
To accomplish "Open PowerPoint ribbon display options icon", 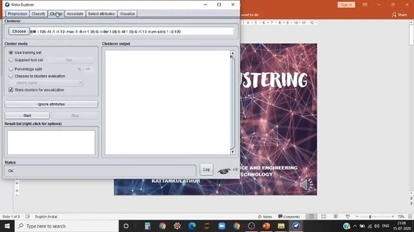I will click(365, 5).
